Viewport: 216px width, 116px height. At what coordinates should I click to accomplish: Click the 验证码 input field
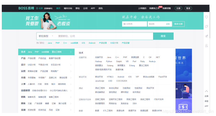pos(156,24)
